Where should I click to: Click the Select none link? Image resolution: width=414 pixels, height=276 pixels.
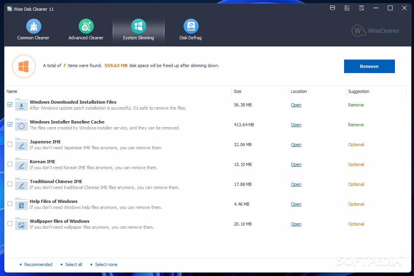pos(106,264)
